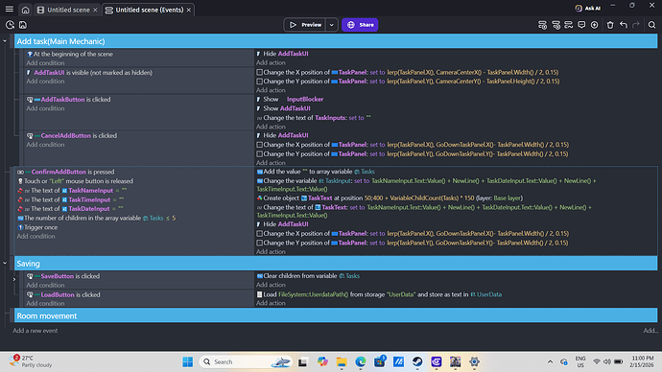Select the Add task(Main Mechanic) group header
The width and height of the screenshot is (662, 372).
point(336,41)
